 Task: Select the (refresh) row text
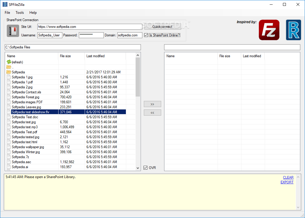pyautogui.click(x=17, y=62)
